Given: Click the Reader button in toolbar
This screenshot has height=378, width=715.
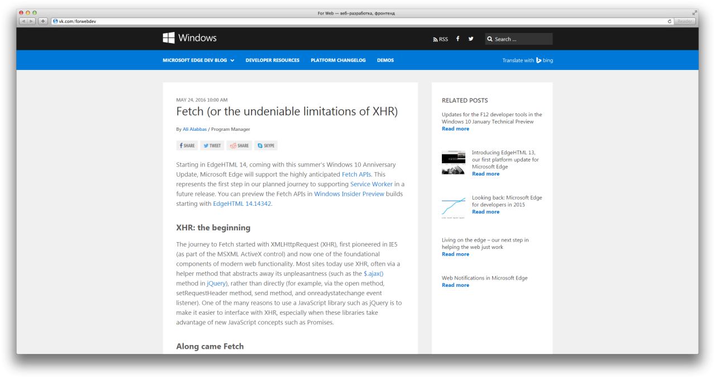Looking at the screenshot, I should point(685,21).
